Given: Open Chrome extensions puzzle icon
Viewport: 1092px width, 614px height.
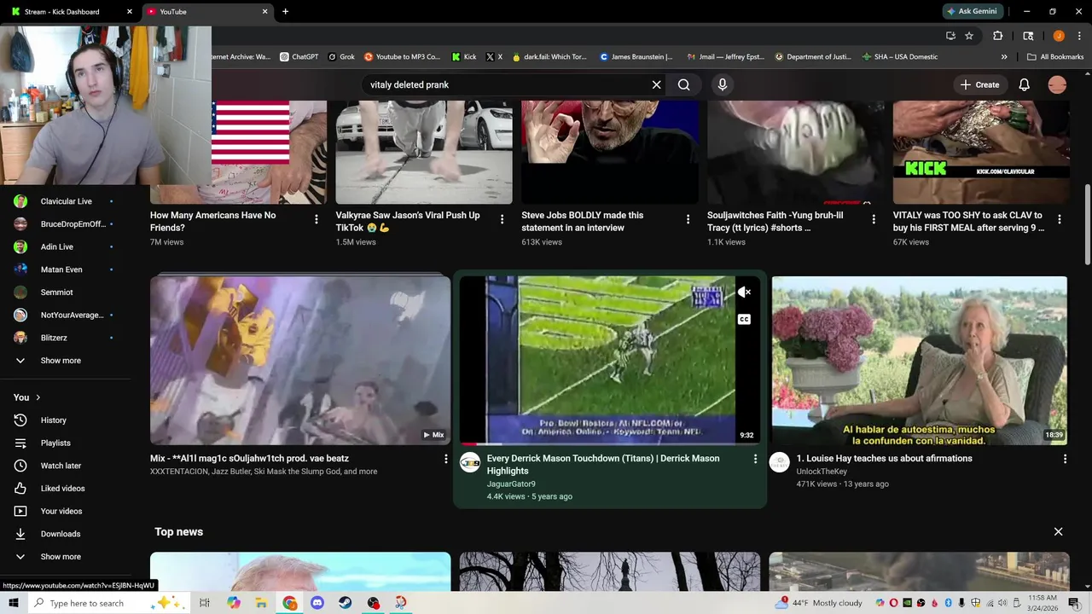Looking at the screenshot, I should click(x=997, y=36).
